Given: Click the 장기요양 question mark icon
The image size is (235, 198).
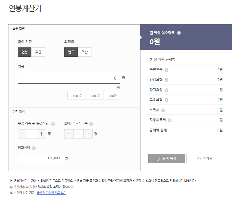Looking at the screenshot, I should click(x=166, y=90).
